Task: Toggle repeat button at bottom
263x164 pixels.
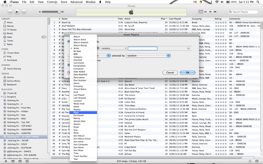Action: point(20,161)
